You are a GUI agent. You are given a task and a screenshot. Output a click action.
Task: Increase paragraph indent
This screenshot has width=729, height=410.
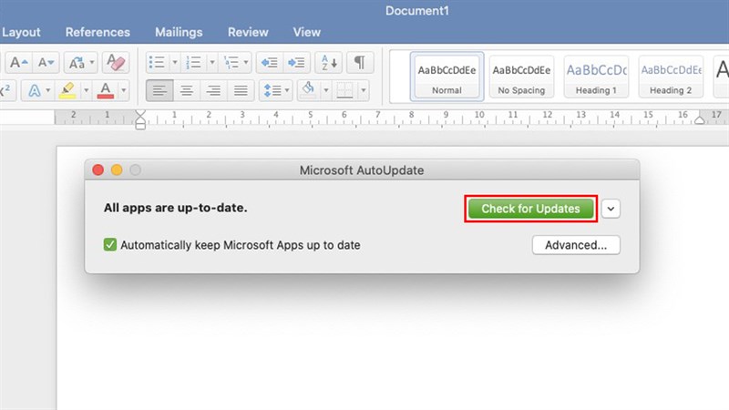(296, 62)
